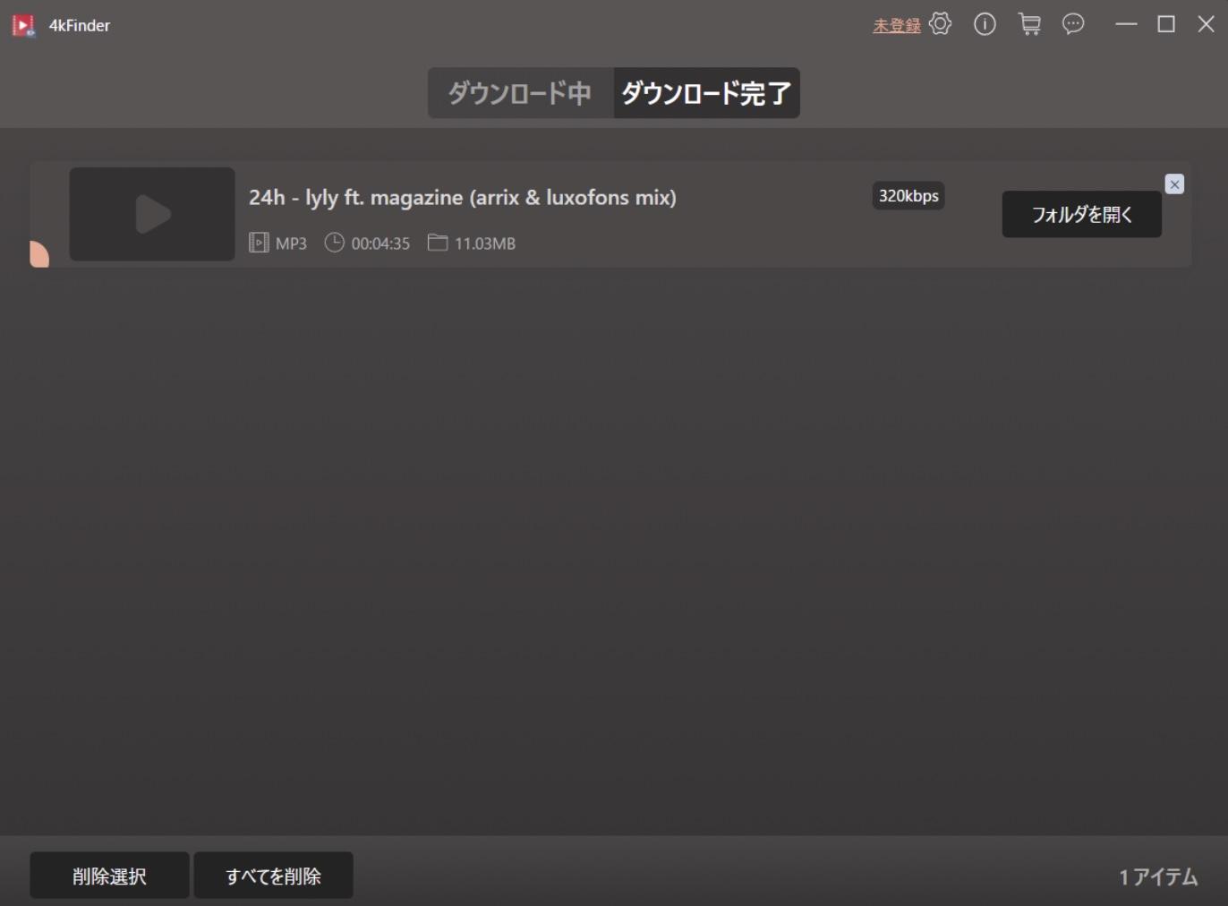Switch to the ダウンロード完了 tab

pyautogui.click(x=706, y=93)
